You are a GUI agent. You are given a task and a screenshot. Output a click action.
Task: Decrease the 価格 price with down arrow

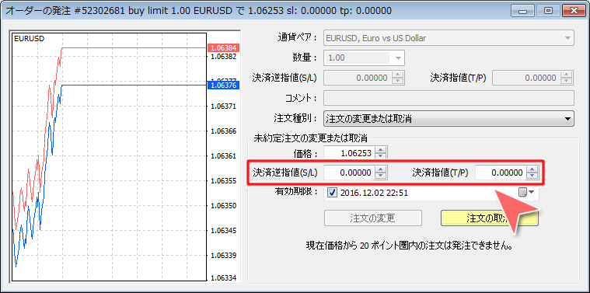[x=381, y=156]
